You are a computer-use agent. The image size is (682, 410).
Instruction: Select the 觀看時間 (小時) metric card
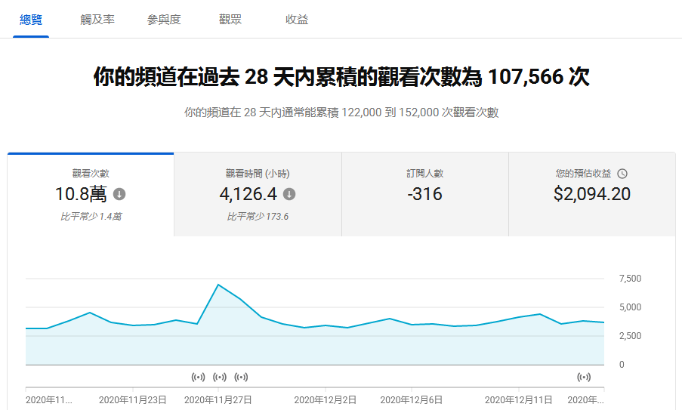click(258, 194)
